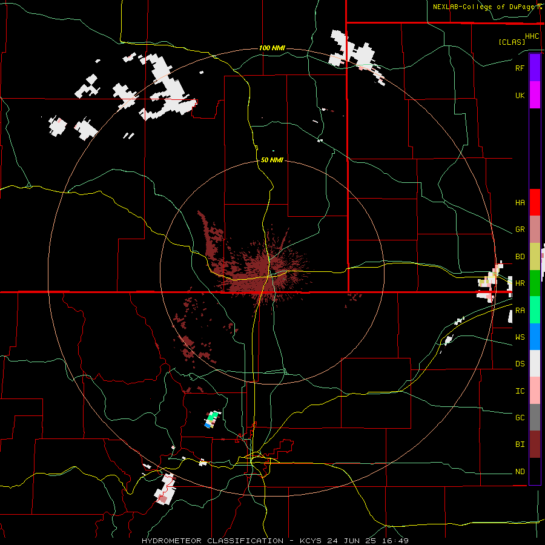Click the "BD" legend label
Image resolution: width=545 pixels, height=545 pixels.
[x=520, y=257]
